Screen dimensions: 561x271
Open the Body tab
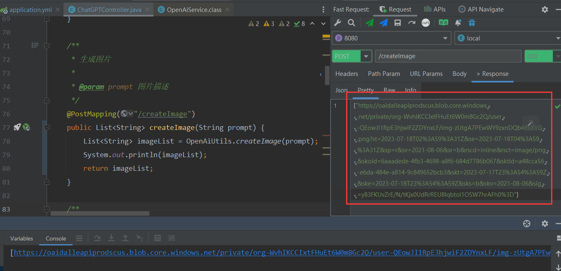click(460, 74)
